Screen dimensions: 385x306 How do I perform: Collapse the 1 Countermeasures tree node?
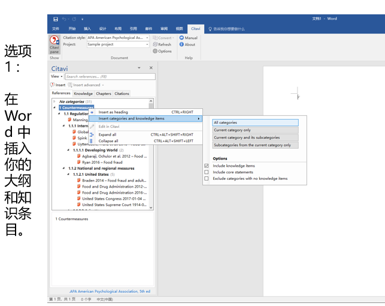click(x=54, y=108)
